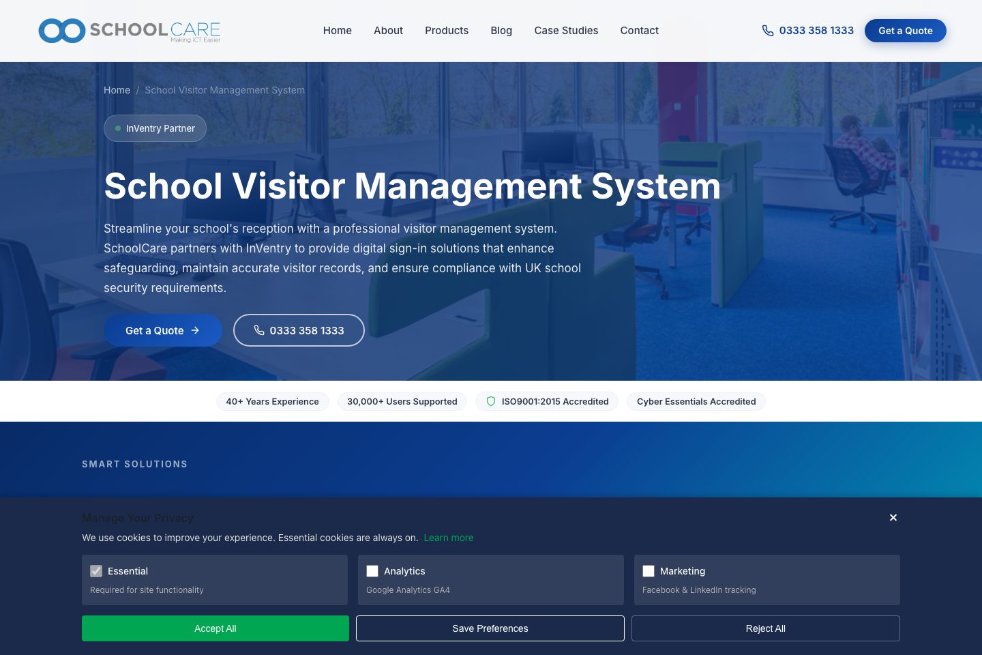Open the Products menu
The width and height of the screenshot is (982, 655).
point(447,31)
